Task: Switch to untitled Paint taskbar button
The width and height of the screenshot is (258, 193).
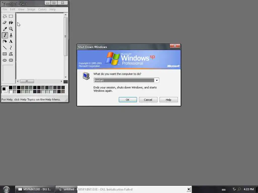Action: 67,189
